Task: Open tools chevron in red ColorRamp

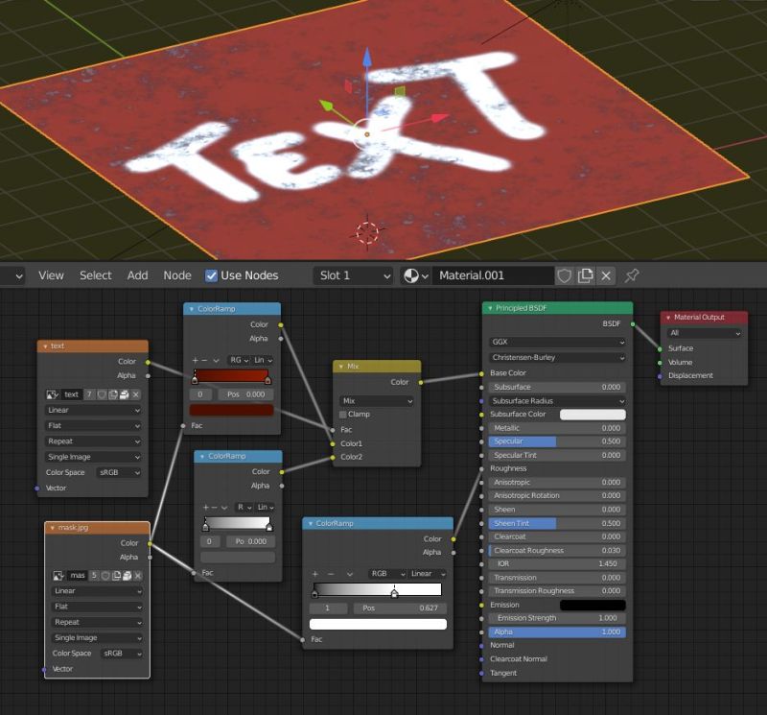Action: (x=216, y=360)
